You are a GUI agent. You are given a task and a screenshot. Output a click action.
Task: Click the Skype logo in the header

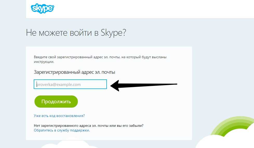[43, 9]
